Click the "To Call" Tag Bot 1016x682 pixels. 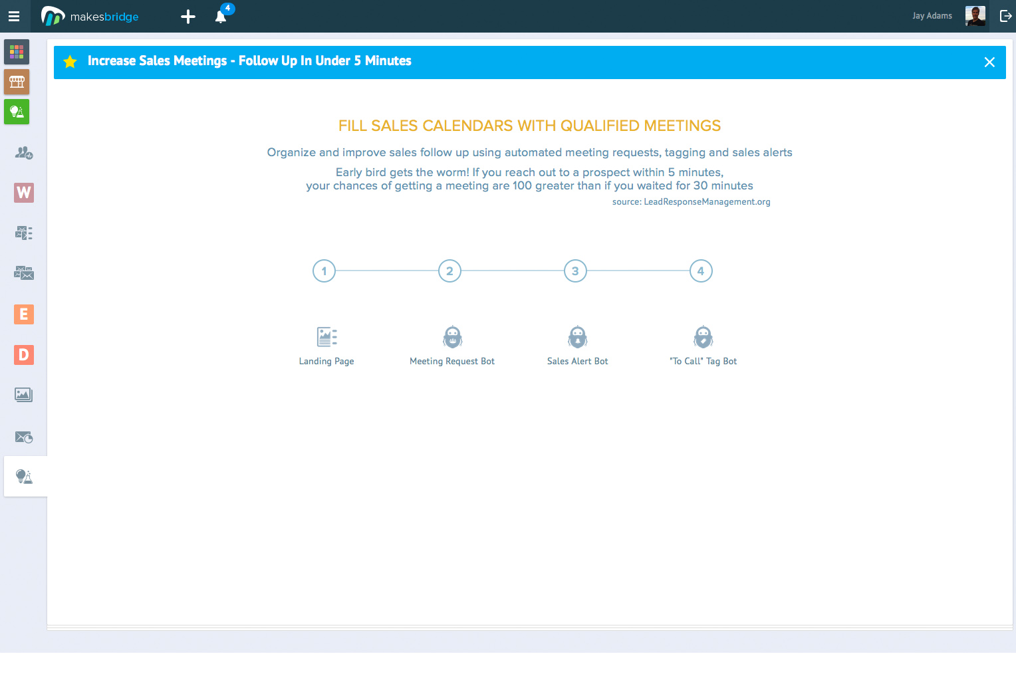703,346
